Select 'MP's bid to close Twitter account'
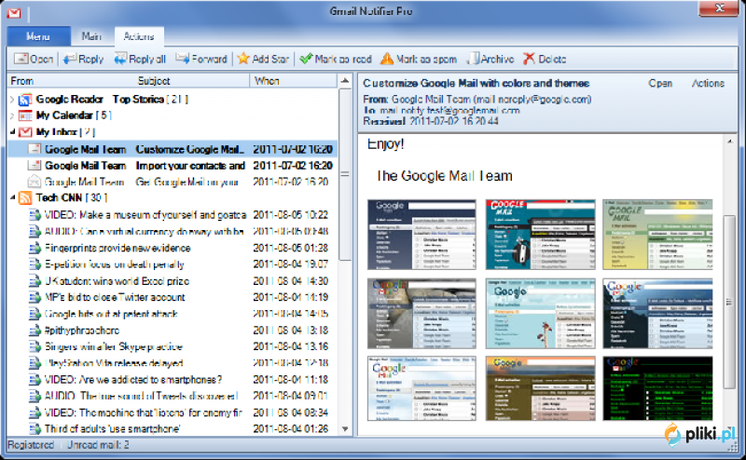This screenshot has width=746, height=460. [x=173, y=297]
